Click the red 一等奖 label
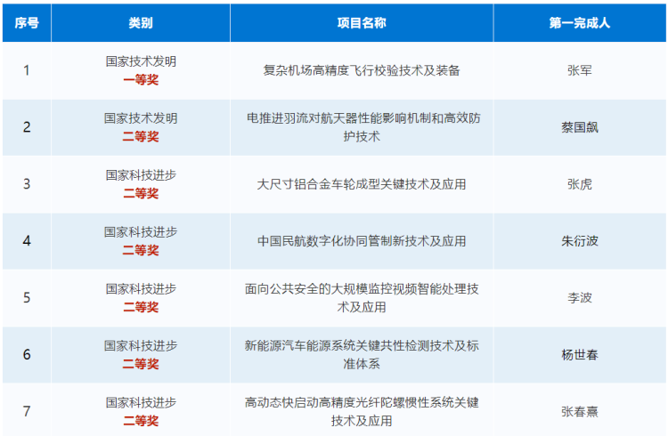 click(x=141, y=79)
